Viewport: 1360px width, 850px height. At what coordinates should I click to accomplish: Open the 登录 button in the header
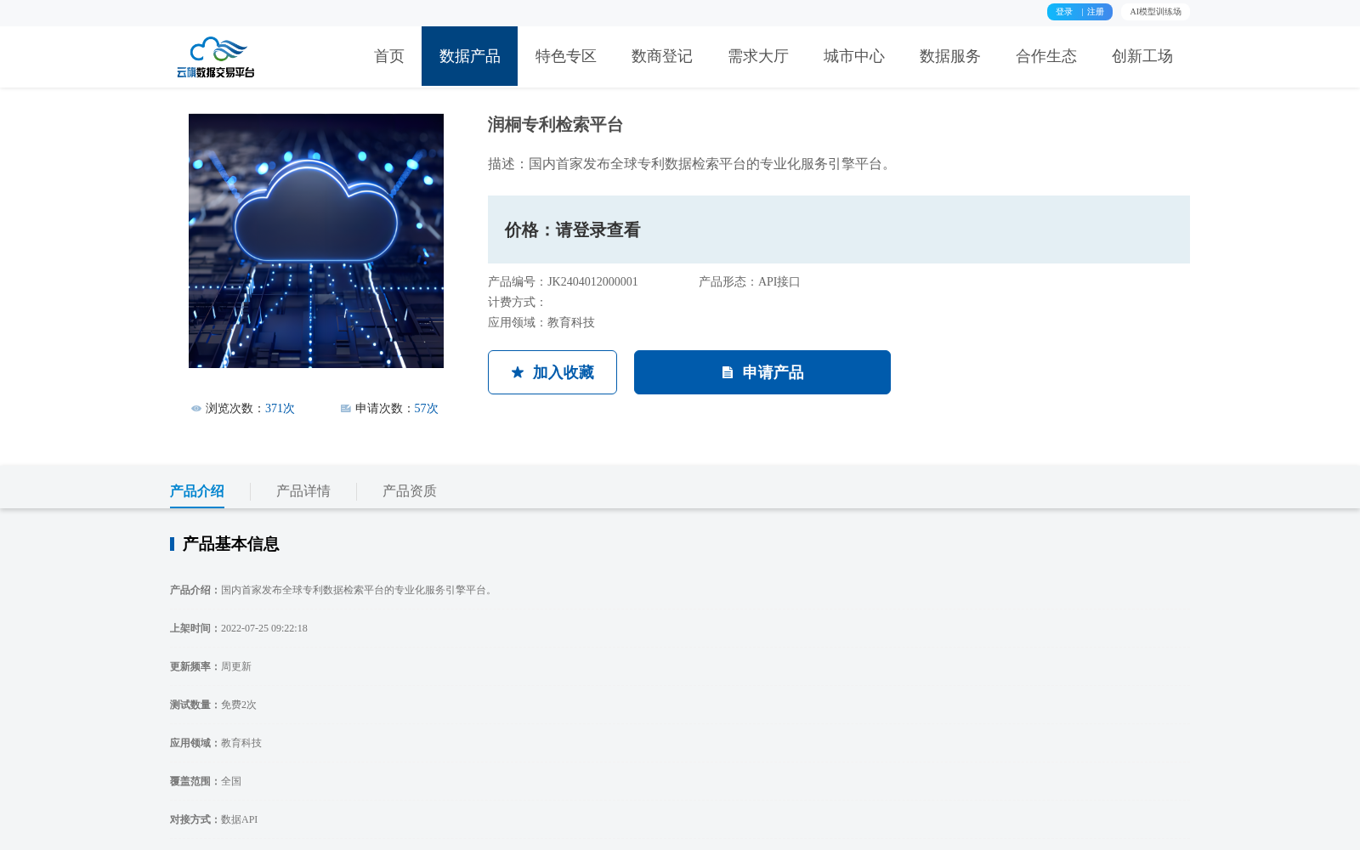(1062, 12)
